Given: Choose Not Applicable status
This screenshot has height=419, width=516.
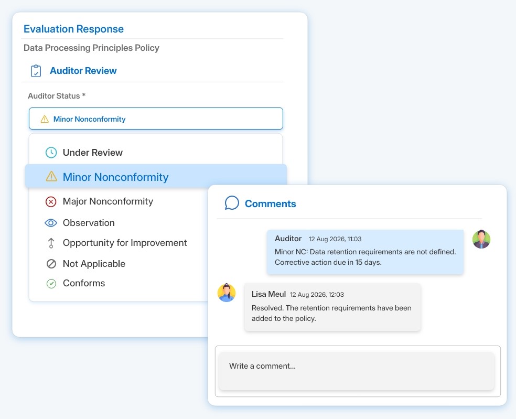Looking at the screenshot, I should (94, 264).
